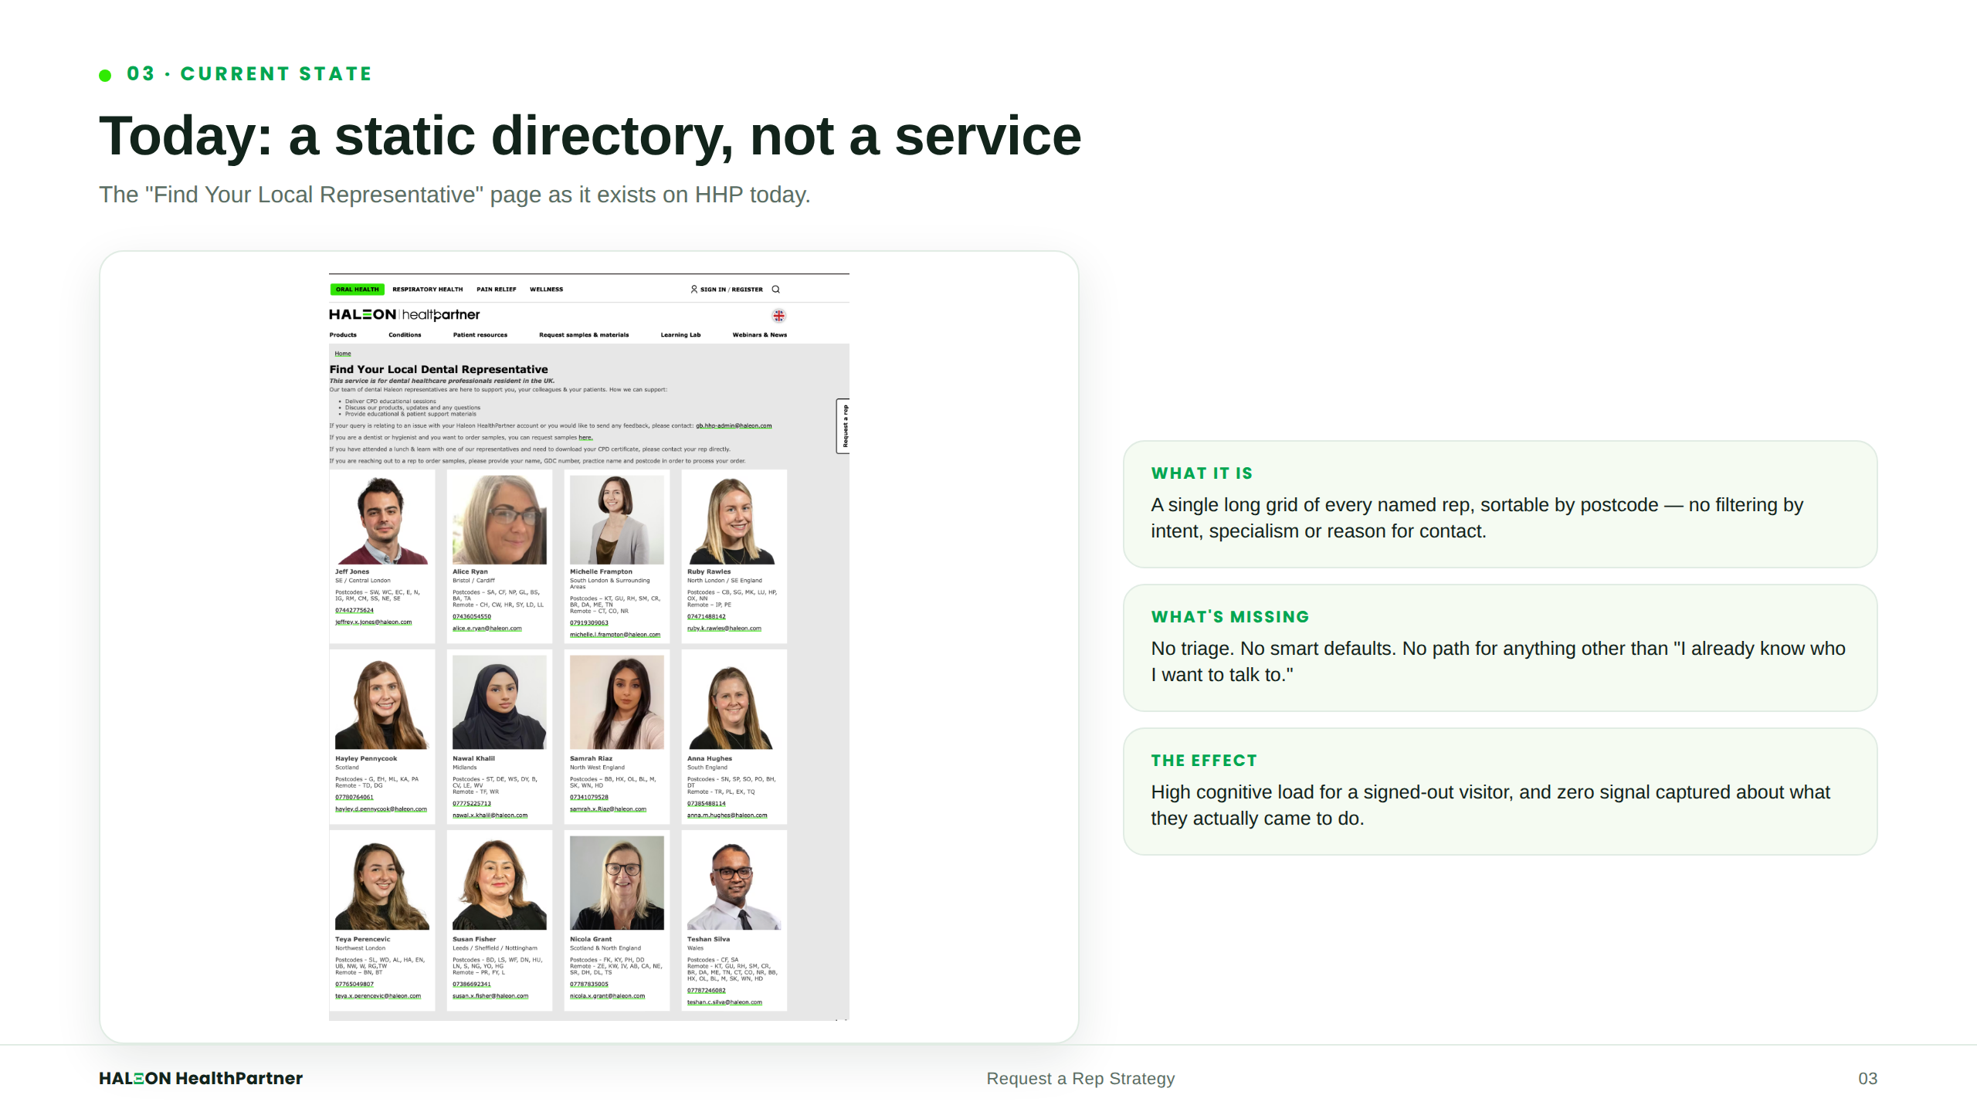Click "THE EFFECT" card heading
This screenshot has height=1112, width=1977.
point(1204,761)
